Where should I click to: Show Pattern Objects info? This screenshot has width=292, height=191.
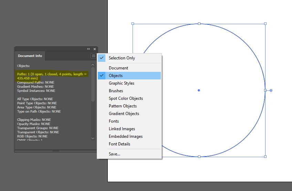[x=123, y=106]
